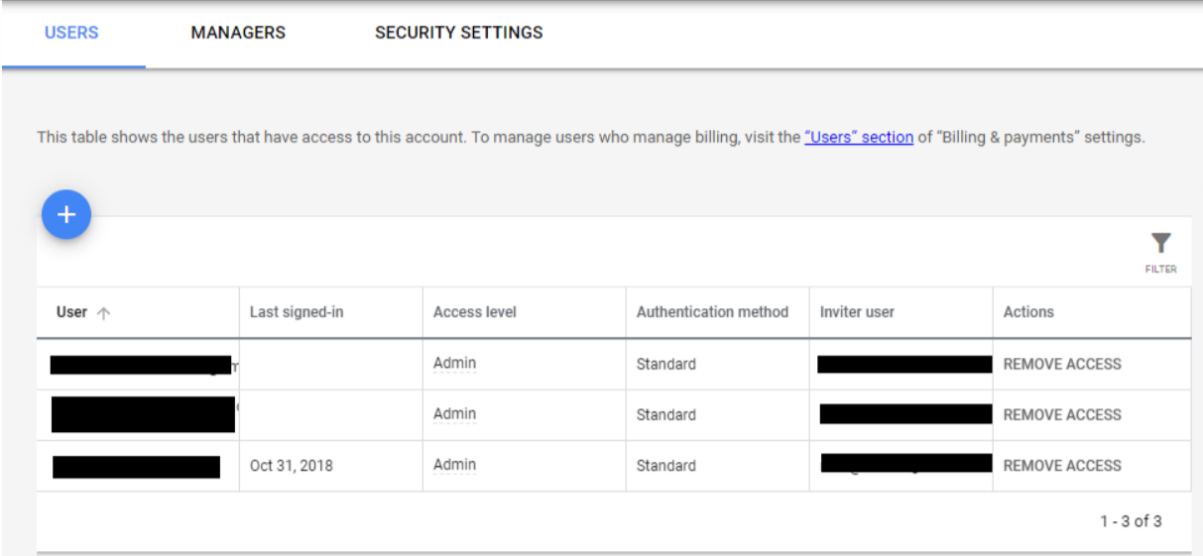Image resolution: width=1203 pixels, height=556 pixels.
Task: Expand Admin access level for Oct 31 user
Action: point(454,465)
